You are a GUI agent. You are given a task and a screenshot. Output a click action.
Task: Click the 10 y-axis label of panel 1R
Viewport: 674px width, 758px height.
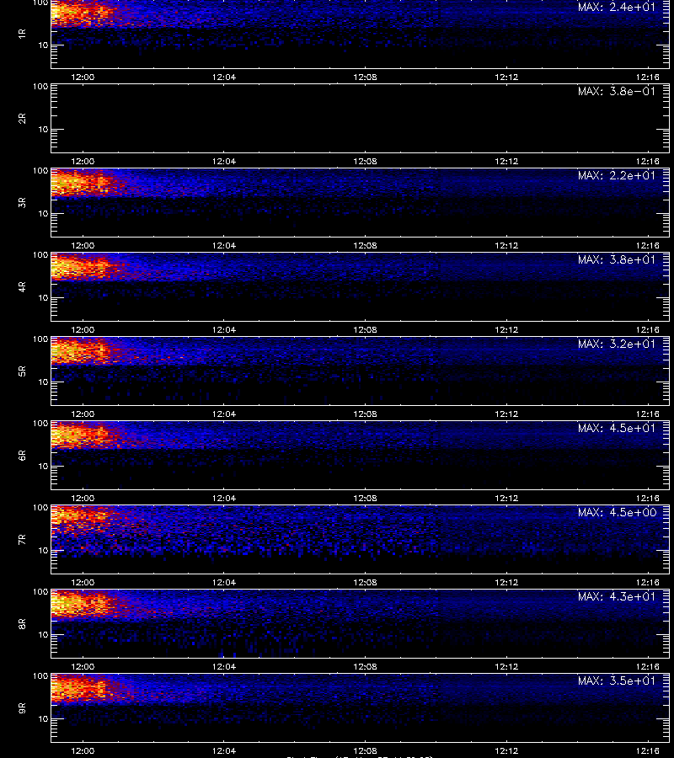(44, 45)
